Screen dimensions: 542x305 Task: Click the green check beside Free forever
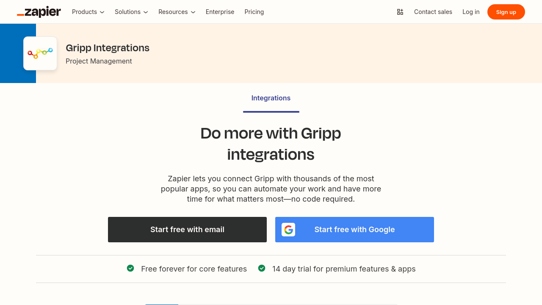(130, 269)
